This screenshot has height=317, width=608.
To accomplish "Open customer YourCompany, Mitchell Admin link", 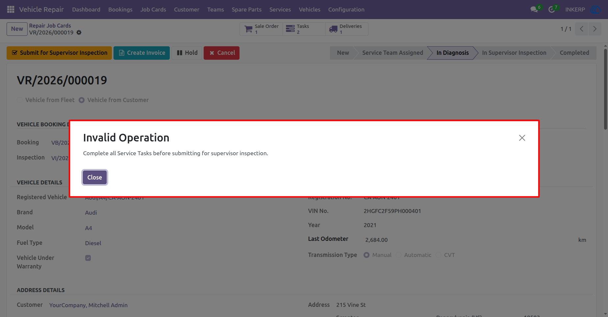I will tap(89, 305).
